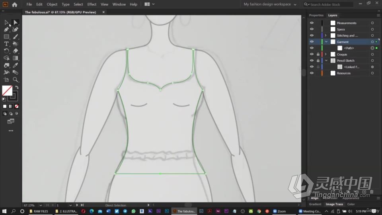This screenshot has height=215, width=382.
Task: Click the Search Adobe Stock field
Action: 328,4
